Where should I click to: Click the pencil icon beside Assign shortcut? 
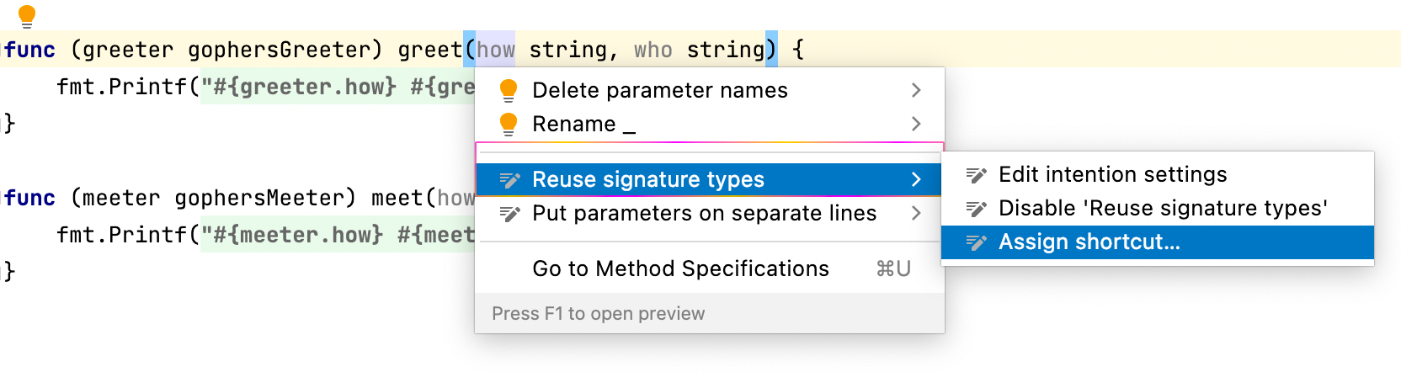[976, 242]
